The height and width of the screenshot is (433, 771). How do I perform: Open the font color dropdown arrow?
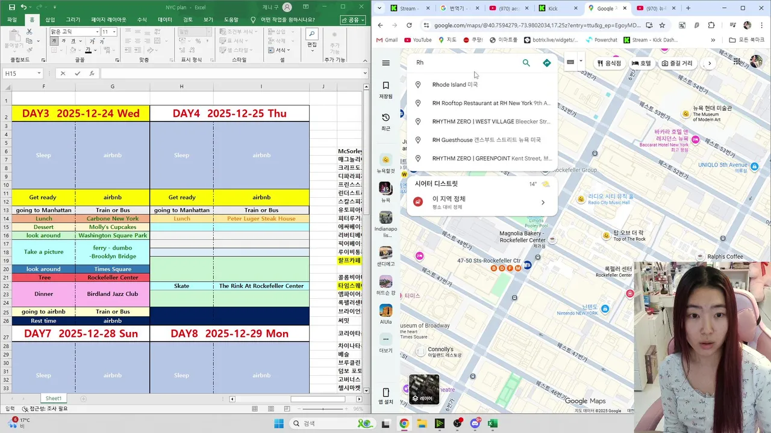click(x=95, y=50)
